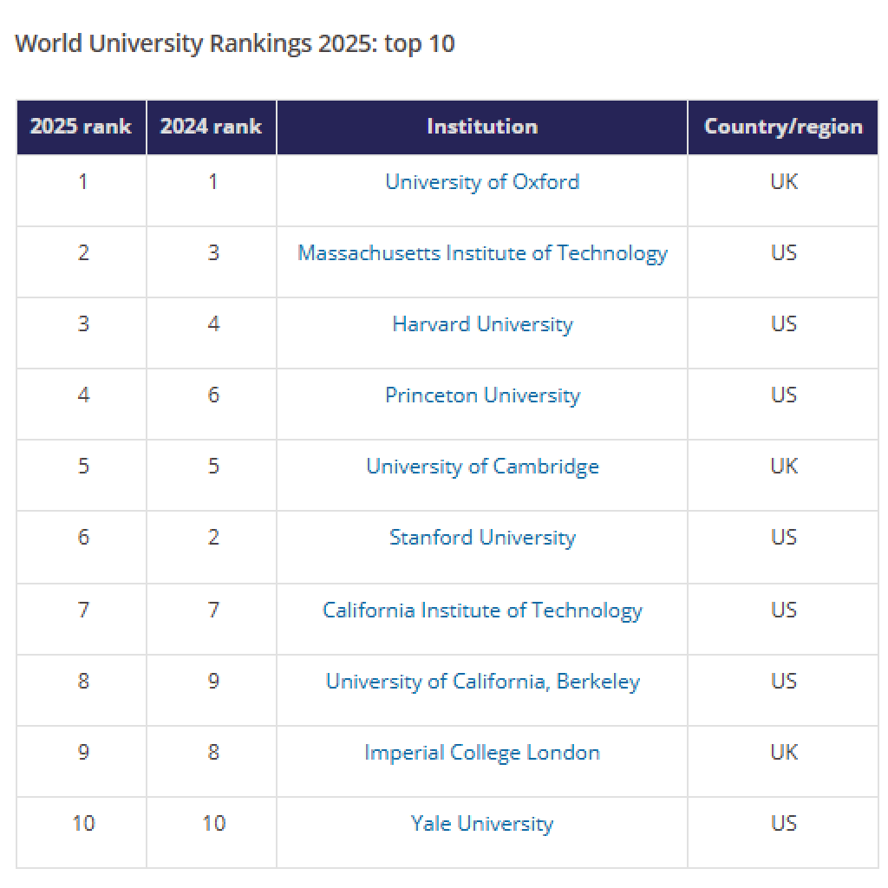
Task: Click 2025 rank '2' in MIT row
Action: click(83, 252)
